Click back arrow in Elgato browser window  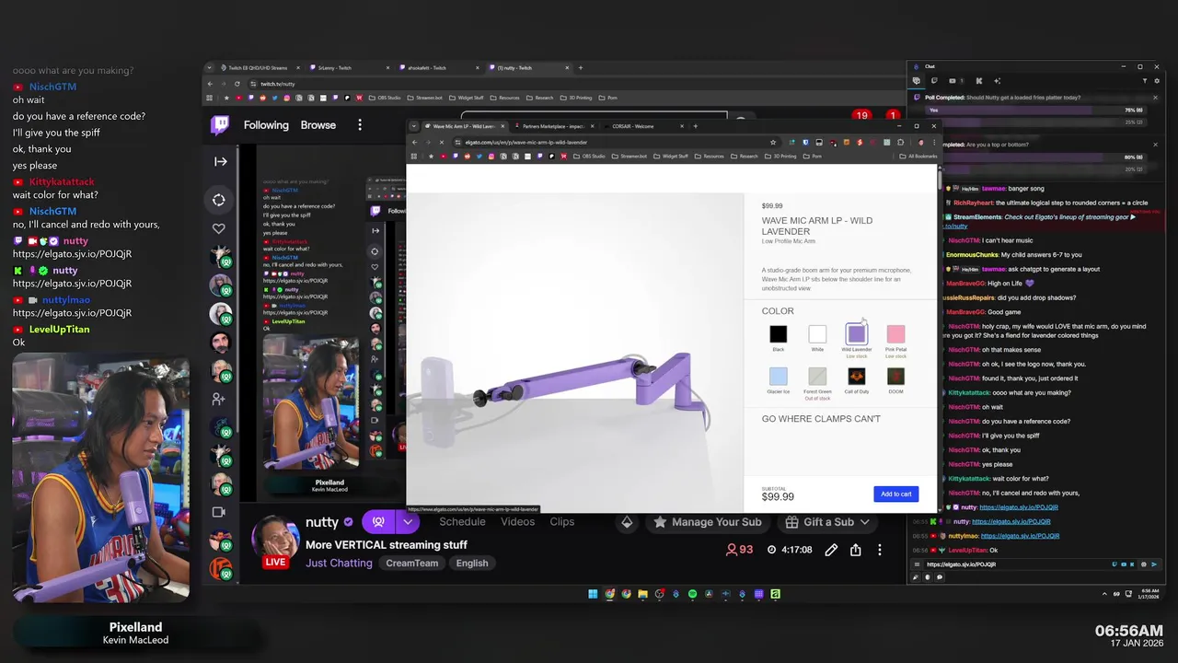click(x=415, y=143)
